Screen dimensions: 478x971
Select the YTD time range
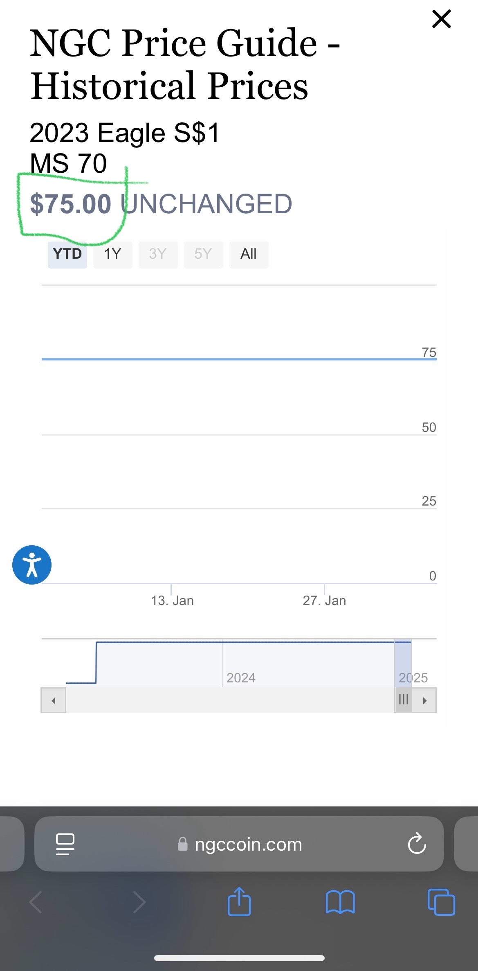67,255
